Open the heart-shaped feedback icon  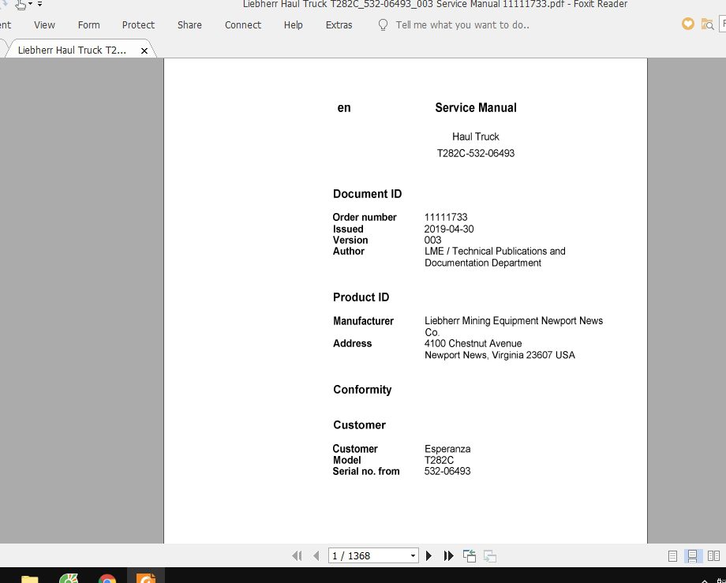coord(686,24)
